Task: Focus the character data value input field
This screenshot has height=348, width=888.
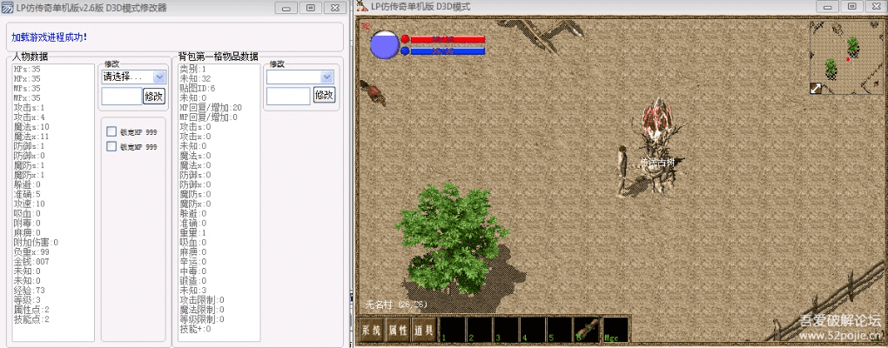Action: pyautogui.click(x=120, y=96)
